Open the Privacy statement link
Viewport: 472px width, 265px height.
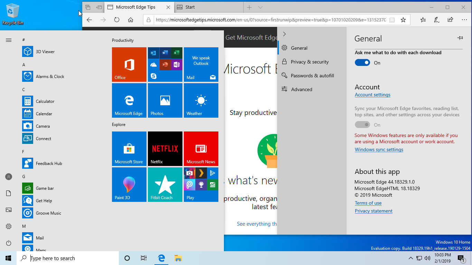point(374,211)
